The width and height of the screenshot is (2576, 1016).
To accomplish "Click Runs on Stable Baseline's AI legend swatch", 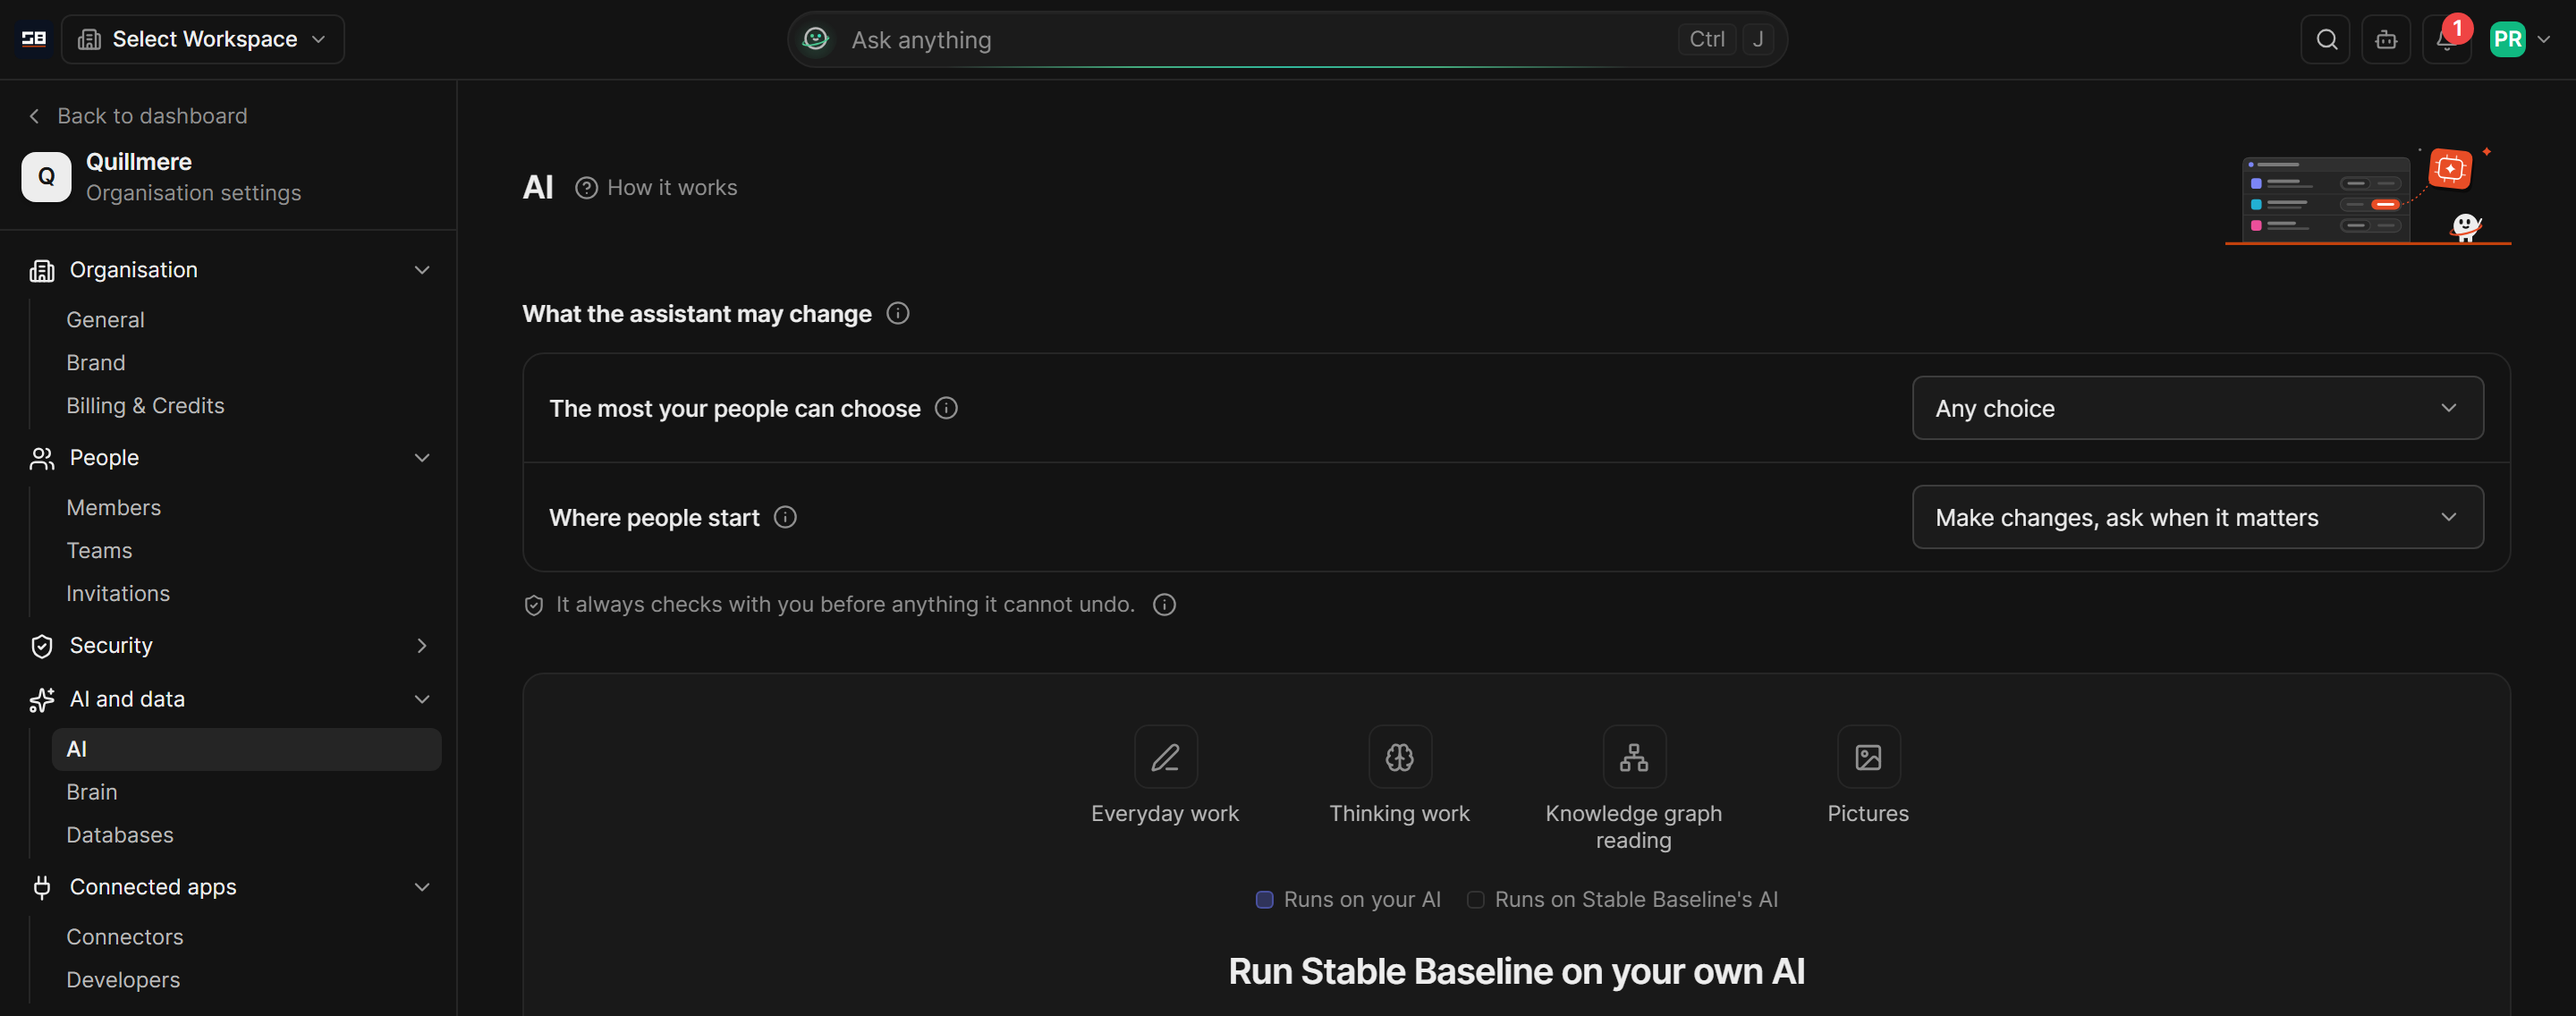I will click(1475, 899).
